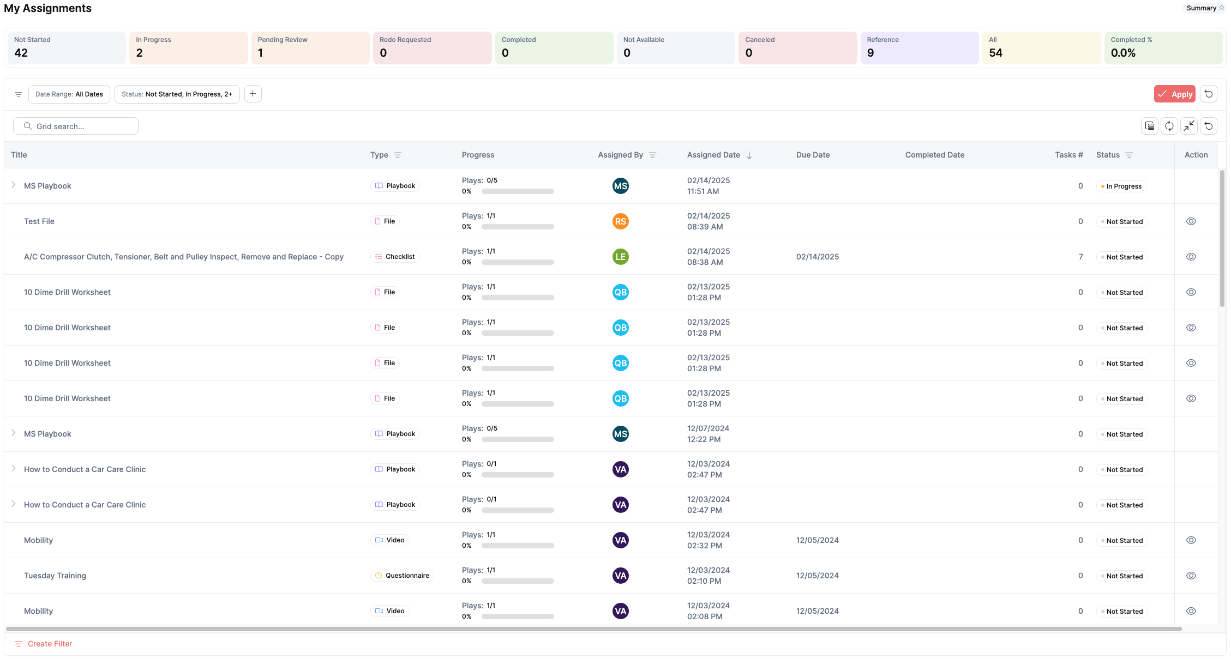1231x659 pixels.
Task: Expand first How to Conduct a Car Care Clinic
Action: click(x=14, y=469)
